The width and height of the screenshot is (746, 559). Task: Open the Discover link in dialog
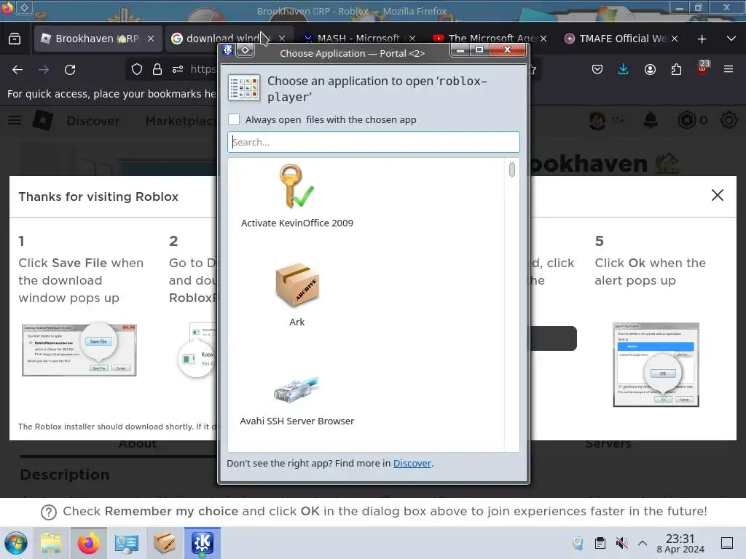[x=412, y=463]
